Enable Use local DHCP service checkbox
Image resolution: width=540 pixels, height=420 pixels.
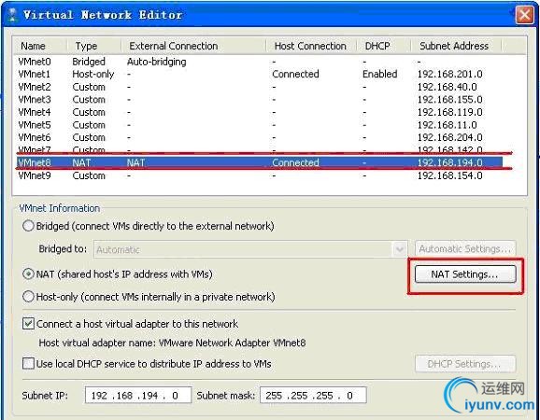(x=28, y=364)
